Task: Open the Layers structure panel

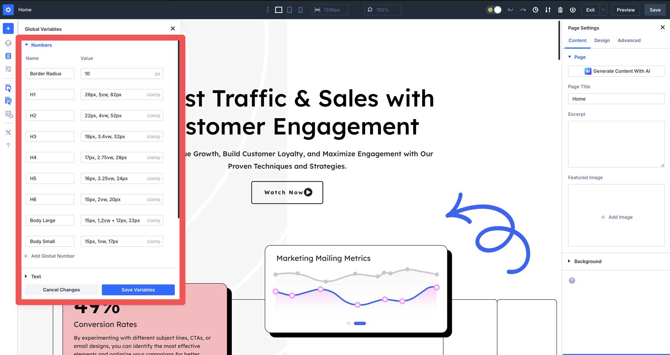Action: pos(8,43)
